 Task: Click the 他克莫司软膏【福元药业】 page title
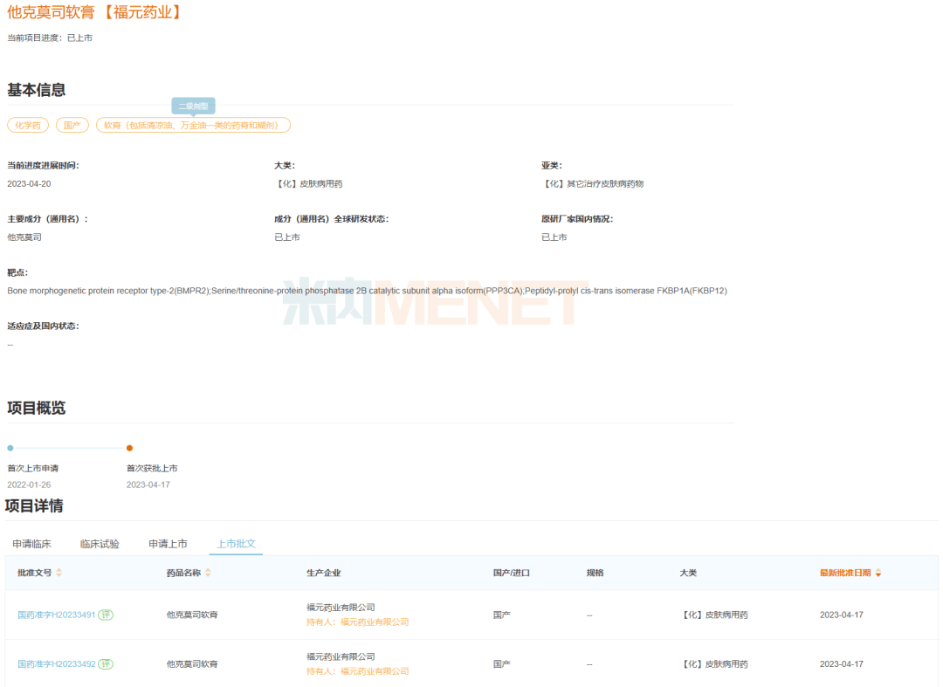[95, 13]
